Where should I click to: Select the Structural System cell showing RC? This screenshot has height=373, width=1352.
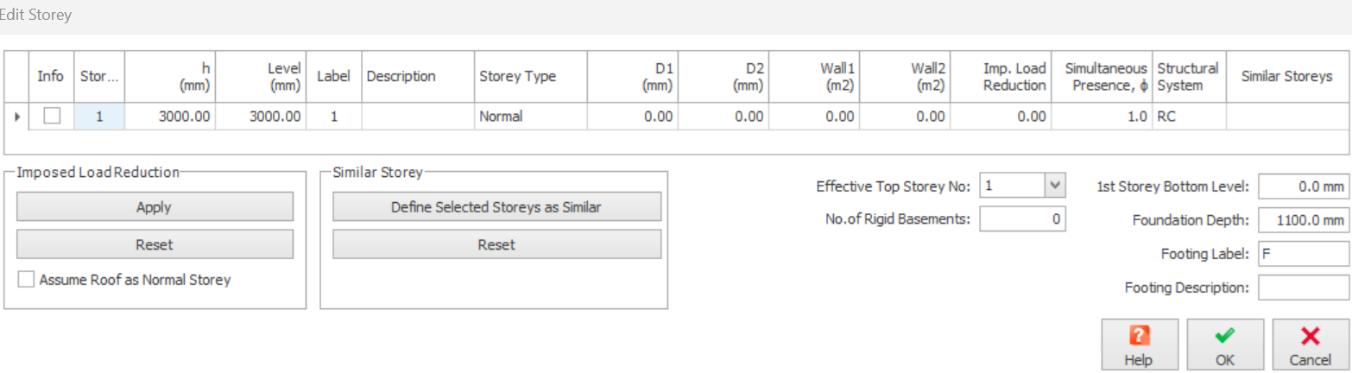1188,117
